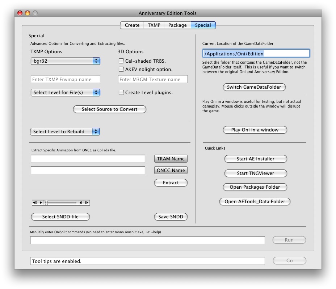Start TNGViewer from Quick Links

[255, 173]
